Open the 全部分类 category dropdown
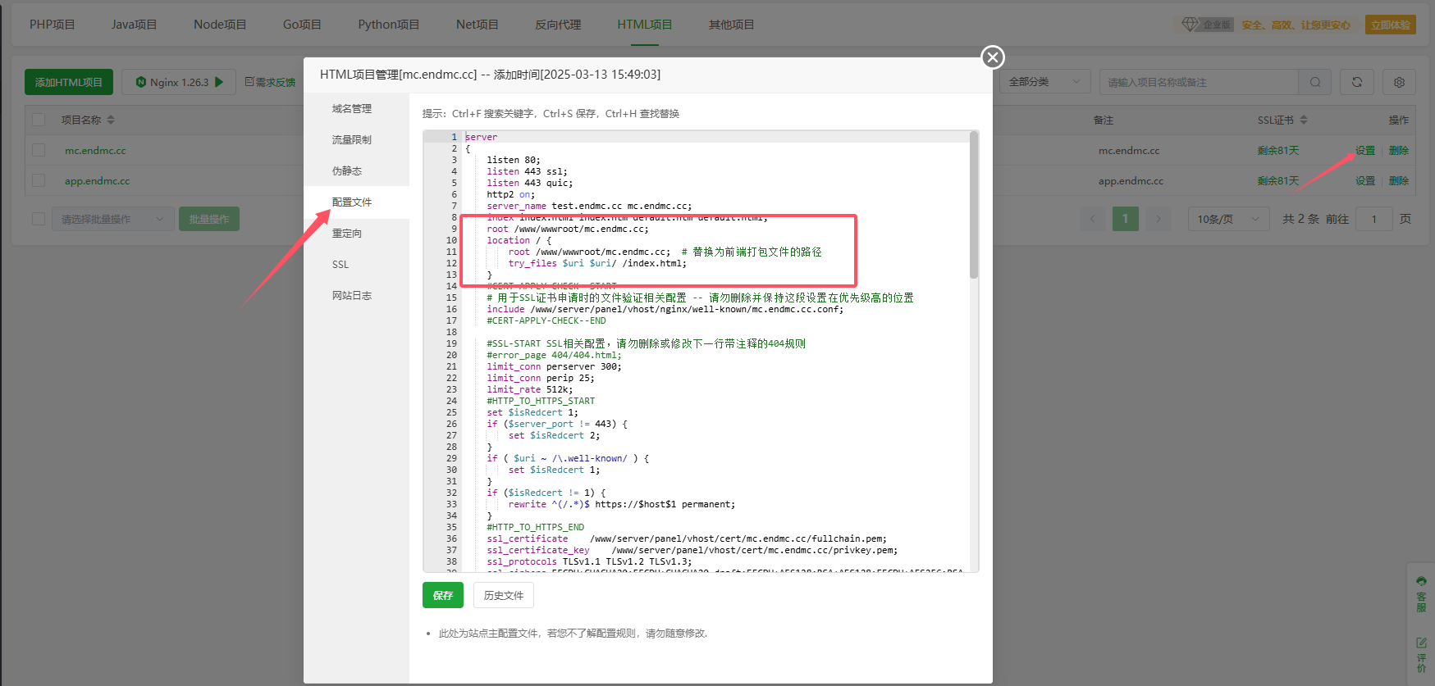This screenshot has width=1435, height=686. (x=1044, y=82)
